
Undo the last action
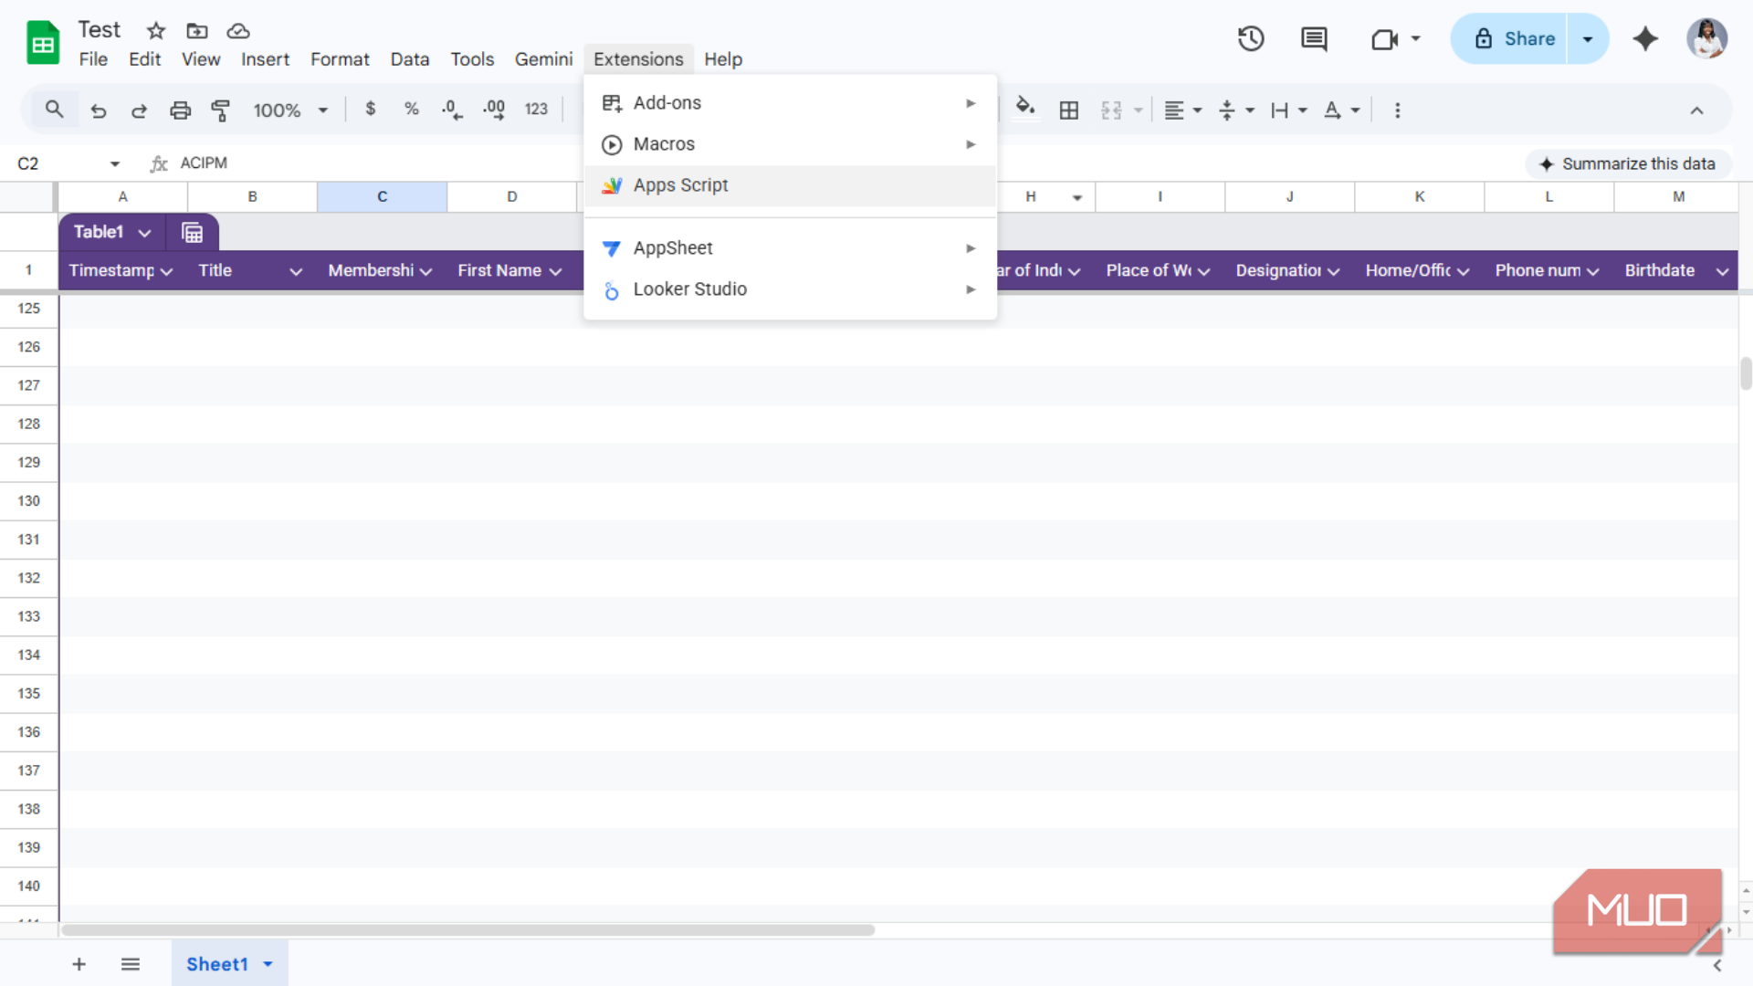99,110
